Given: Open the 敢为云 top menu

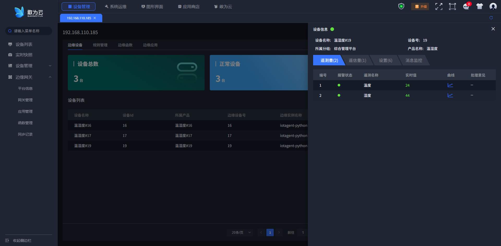Looking at the screenshot, I should [223, 7].
